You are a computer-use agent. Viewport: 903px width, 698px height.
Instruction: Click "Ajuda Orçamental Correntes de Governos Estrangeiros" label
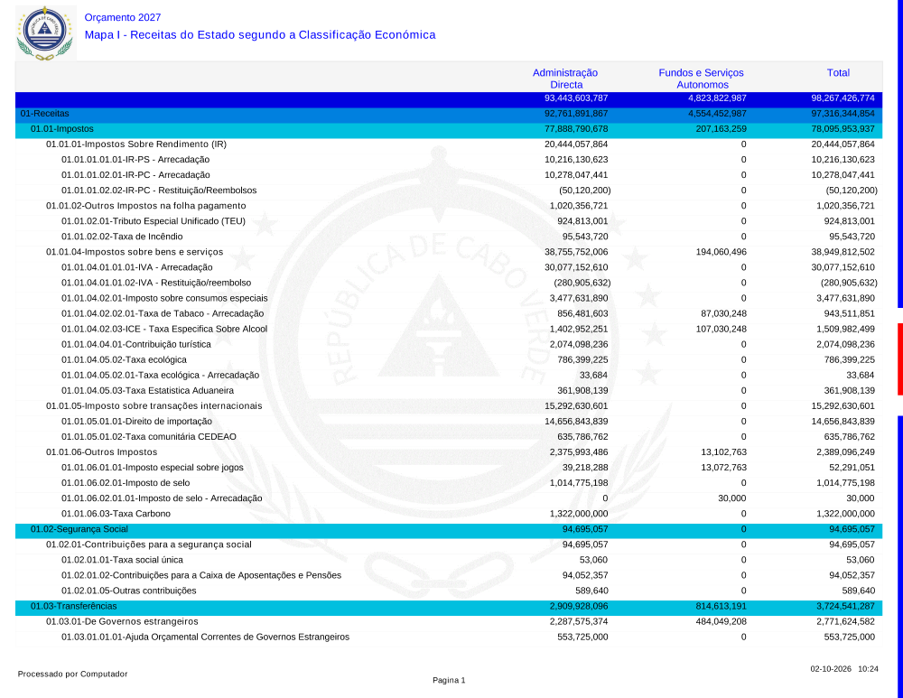click(206, 637)
